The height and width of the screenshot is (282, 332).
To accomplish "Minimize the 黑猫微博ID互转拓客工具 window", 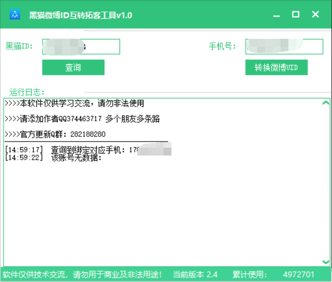I will click(275, 15).
